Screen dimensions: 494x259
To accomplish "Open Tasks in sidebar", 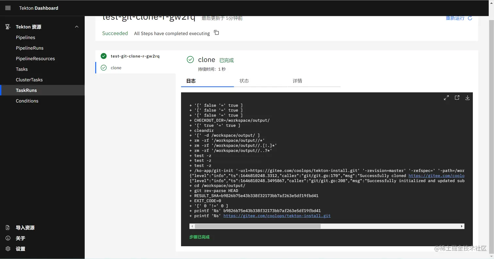I will [x=22, y=69].
